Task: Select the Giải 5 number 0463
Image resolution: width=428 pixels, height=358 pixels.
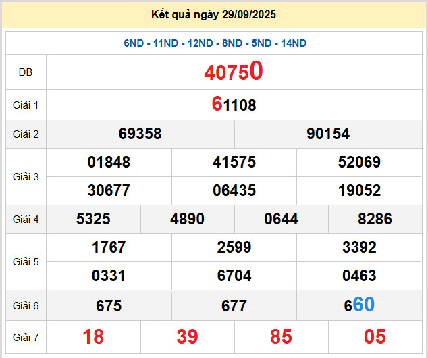Action: (x=359, y=276)
